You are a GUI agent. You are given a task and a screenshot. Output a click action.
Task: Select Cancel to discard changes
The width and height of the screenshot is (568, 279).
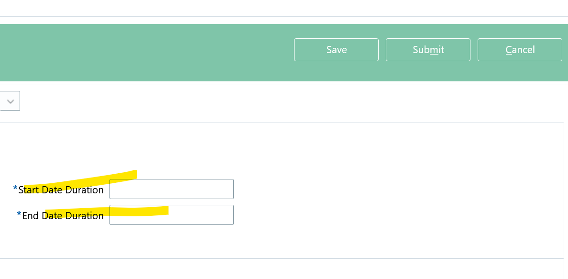pyautogui.click(x=520, y=49)
